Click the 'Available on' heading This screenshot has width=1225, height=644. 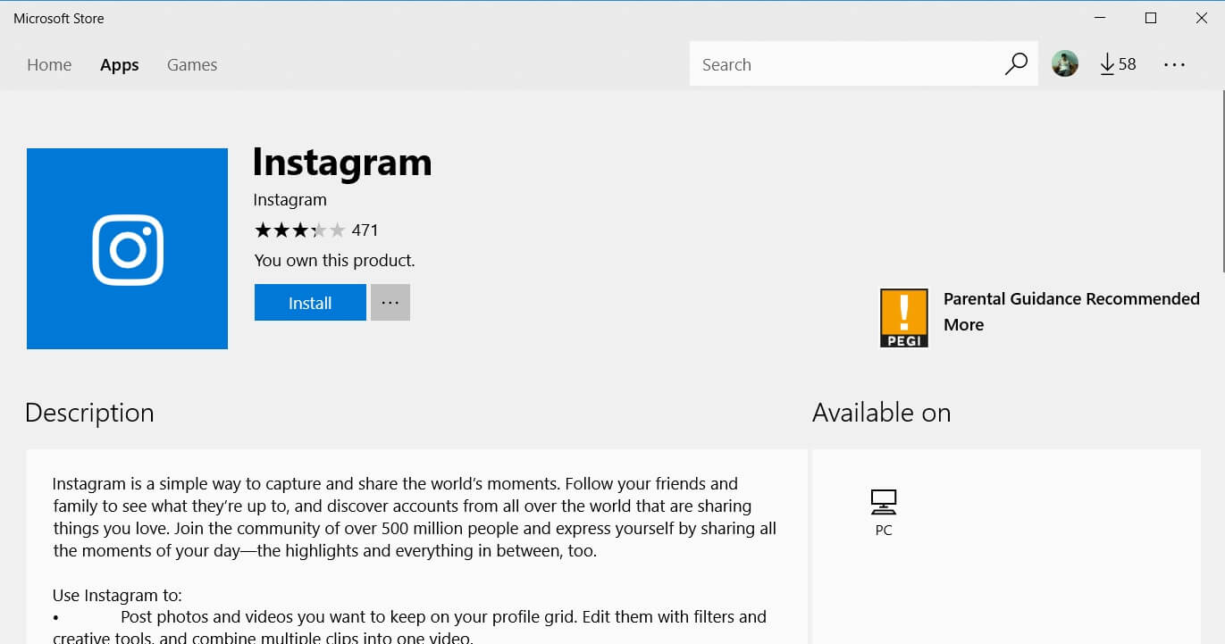(x=881, y=413)
